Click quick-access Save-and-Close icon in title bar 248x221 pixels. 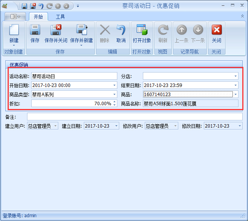33,6
